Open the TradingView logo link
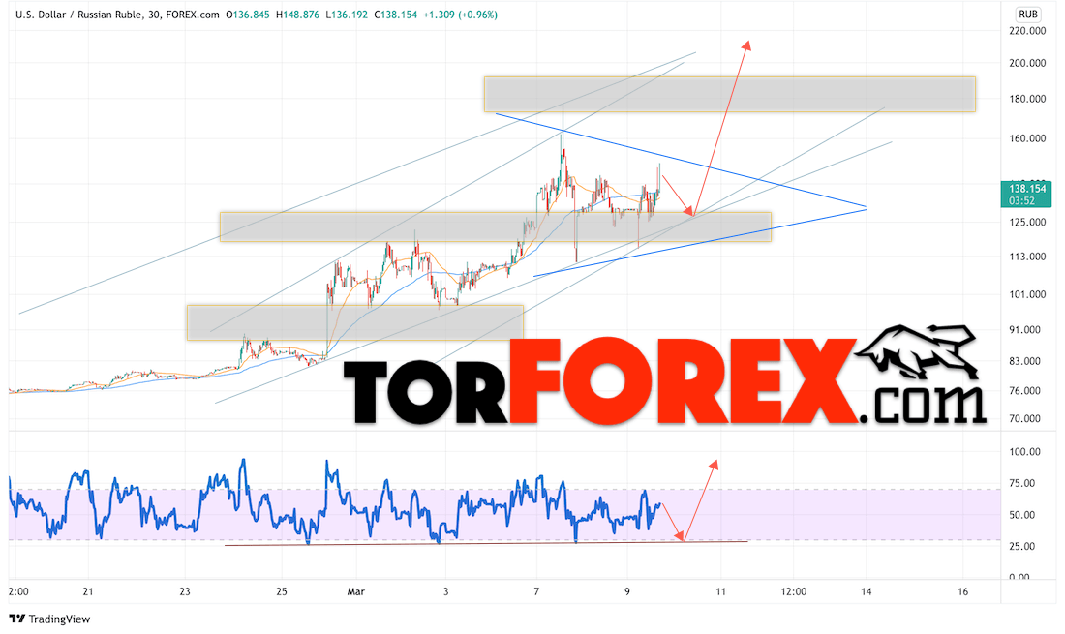Viewport: 1065px width, 634px height. pos(49,619)
